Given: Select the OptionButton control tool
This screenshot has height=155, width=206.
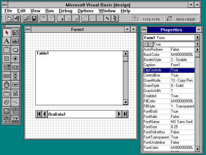Looking at the screenshot, I should 15,59.
